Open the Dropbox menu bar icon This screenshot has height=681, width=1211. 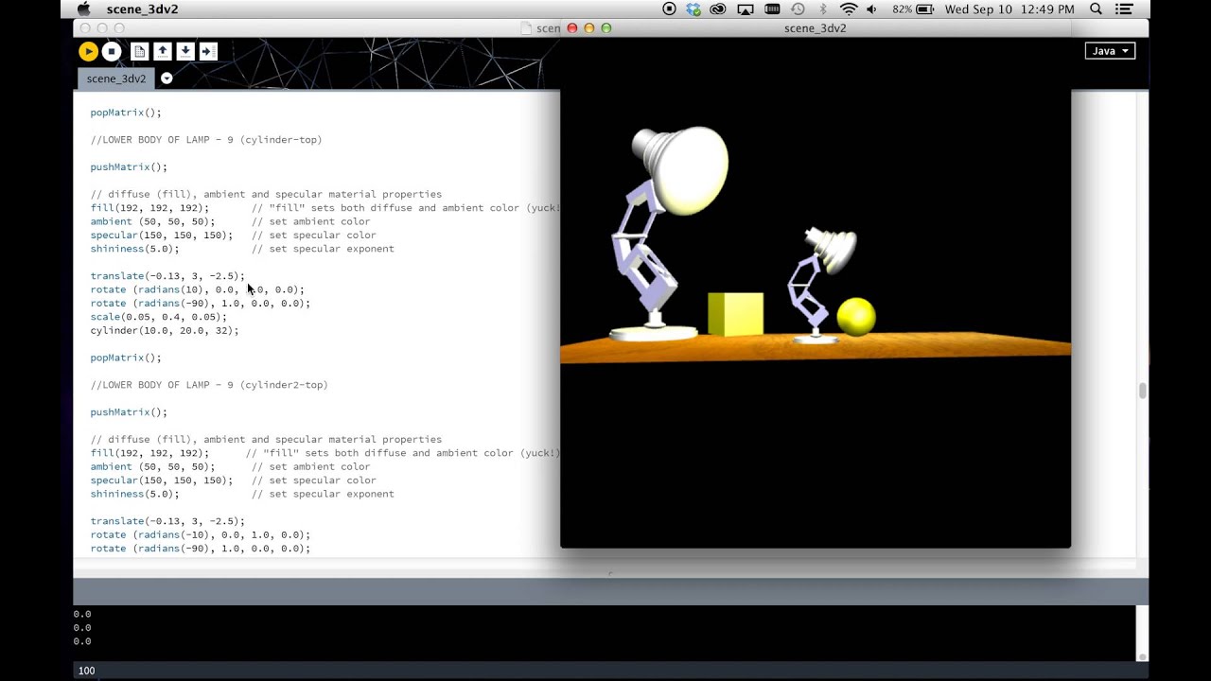(x=693, y=9)
